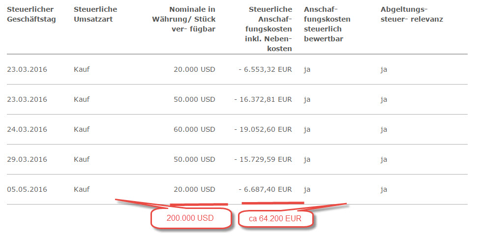Click the red 'ca 64.200 EUR' callout box
The height and width of the screenshot is (236, 477).
[276, 218]
